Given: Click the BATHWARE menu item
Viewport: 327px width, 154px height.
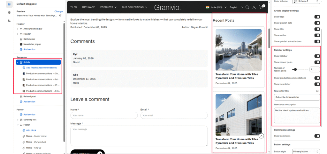Looking at the screenshot, I should [88, 7].
